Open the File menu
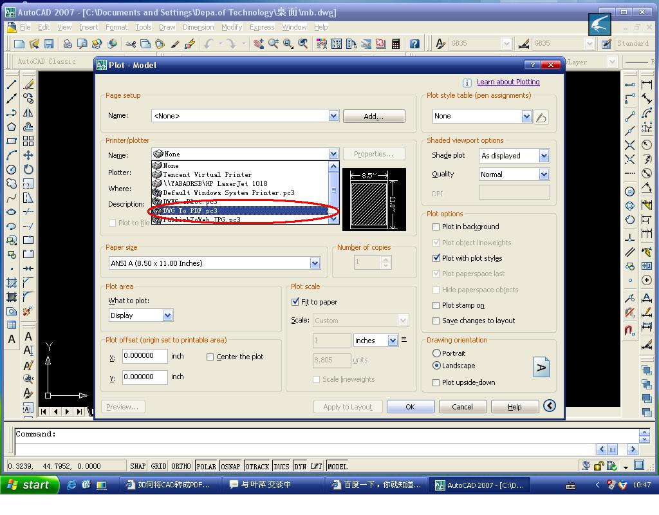 (25, 27)
